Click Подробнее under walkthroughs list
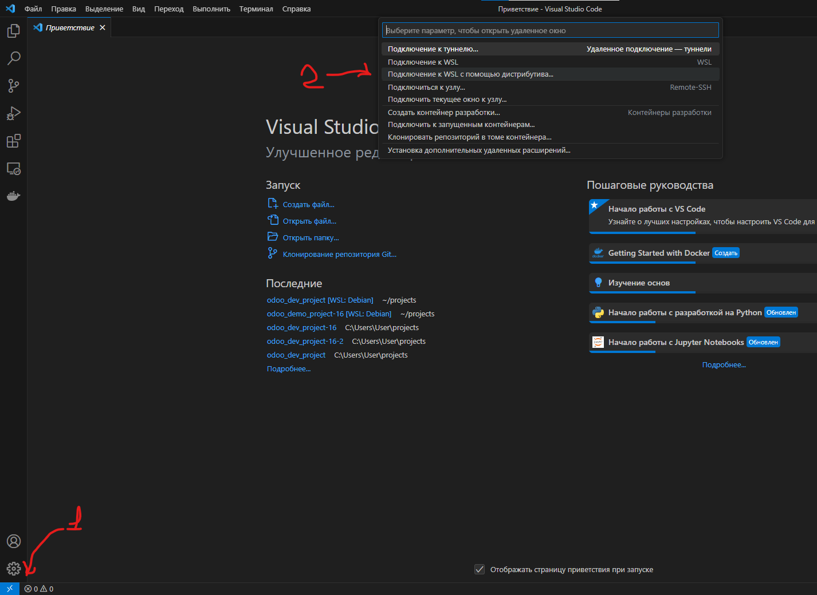This screenshot has width=817, height=595. (724, 364)
